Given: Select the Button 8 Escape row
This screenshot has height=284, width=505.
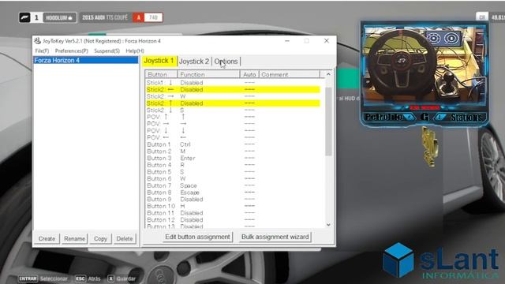Looking at the screenshot, I should click(233, 192).
